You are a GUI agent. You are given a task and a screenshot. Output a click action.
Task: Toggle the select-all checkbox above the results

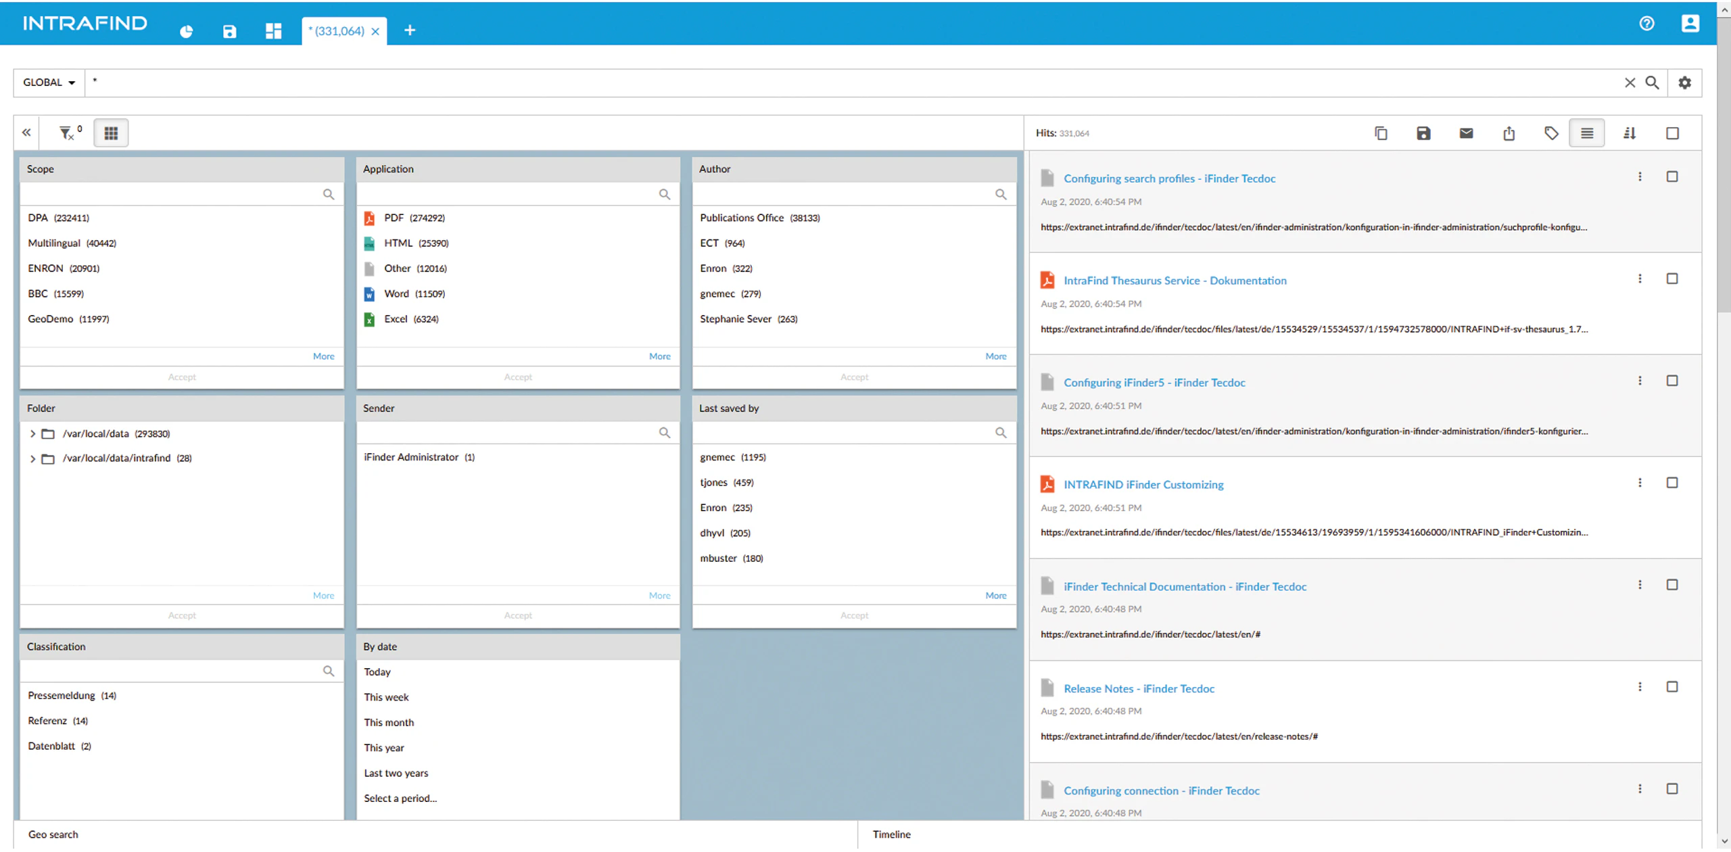(1673, 133)
